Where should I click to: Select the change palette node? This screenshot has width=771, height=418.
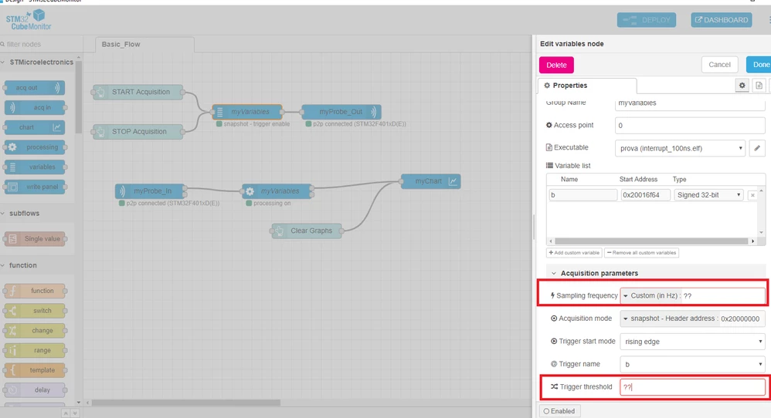point(35,331)
